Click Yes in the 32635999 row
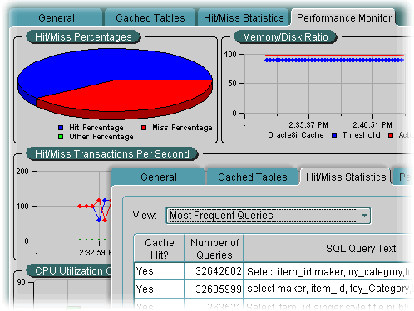The width and height of the screenshot is (414, 311). tap(160, 289)
